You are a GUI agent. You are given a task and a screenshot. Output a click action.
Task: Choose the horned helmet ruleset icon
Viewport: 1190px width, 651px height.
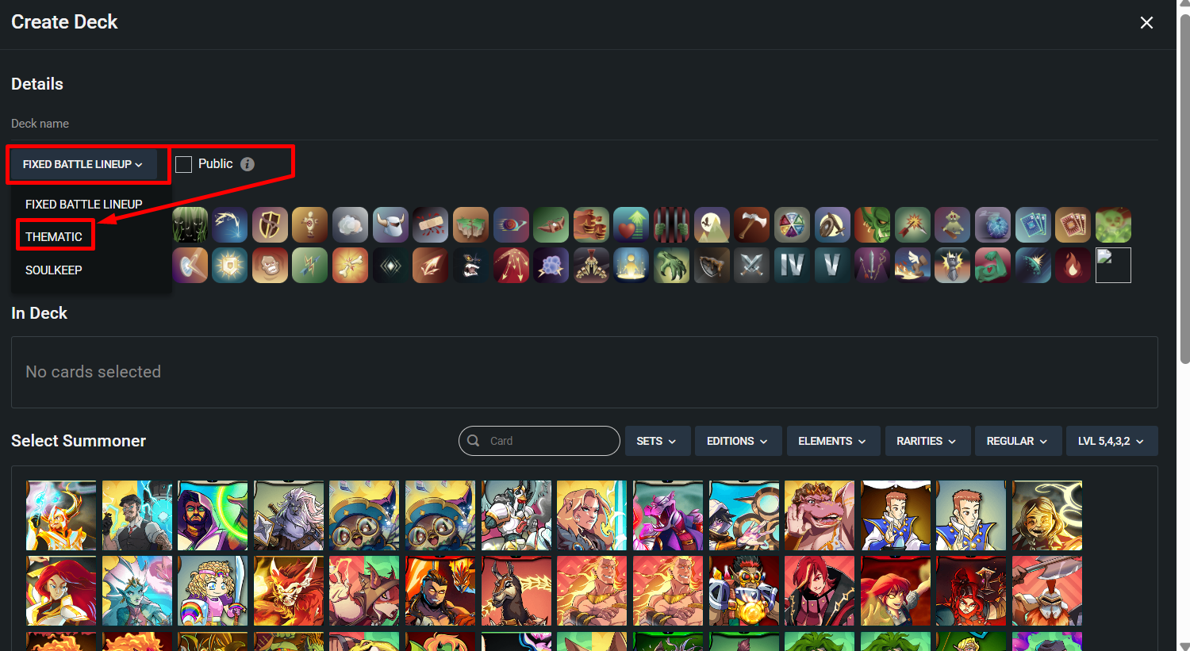(390, 225)
